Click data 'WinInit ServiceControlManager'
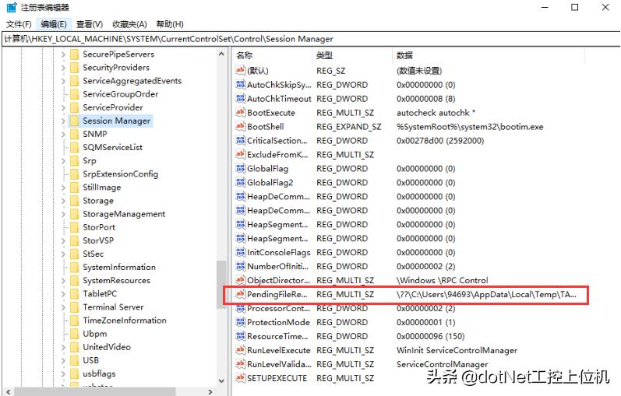 pyautogui.click(x=457, y=350)
